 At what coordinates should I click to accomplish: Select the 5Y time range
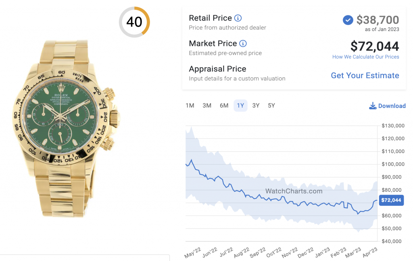pos(271,105)
